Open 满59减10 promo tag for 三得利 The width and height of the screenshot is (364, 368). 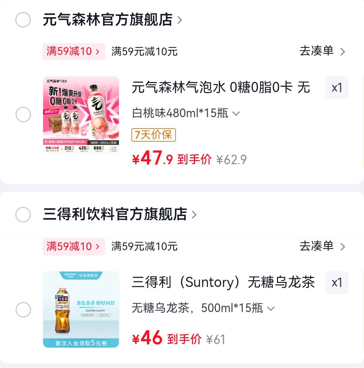pos(74,247)
